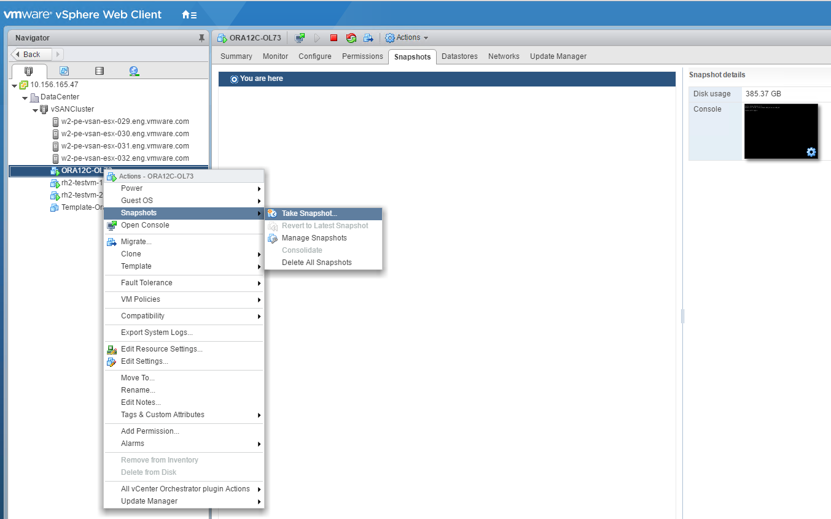Open the vSphere home menu icon
The width and height of the screenshot is (831, 519).
(189, 15)
